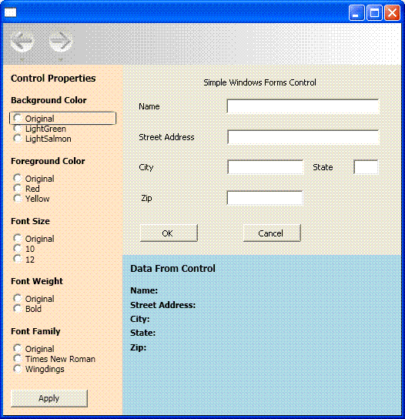Click the Cancel button
Screen dimensions: 405x419
(x=272, y=233)
